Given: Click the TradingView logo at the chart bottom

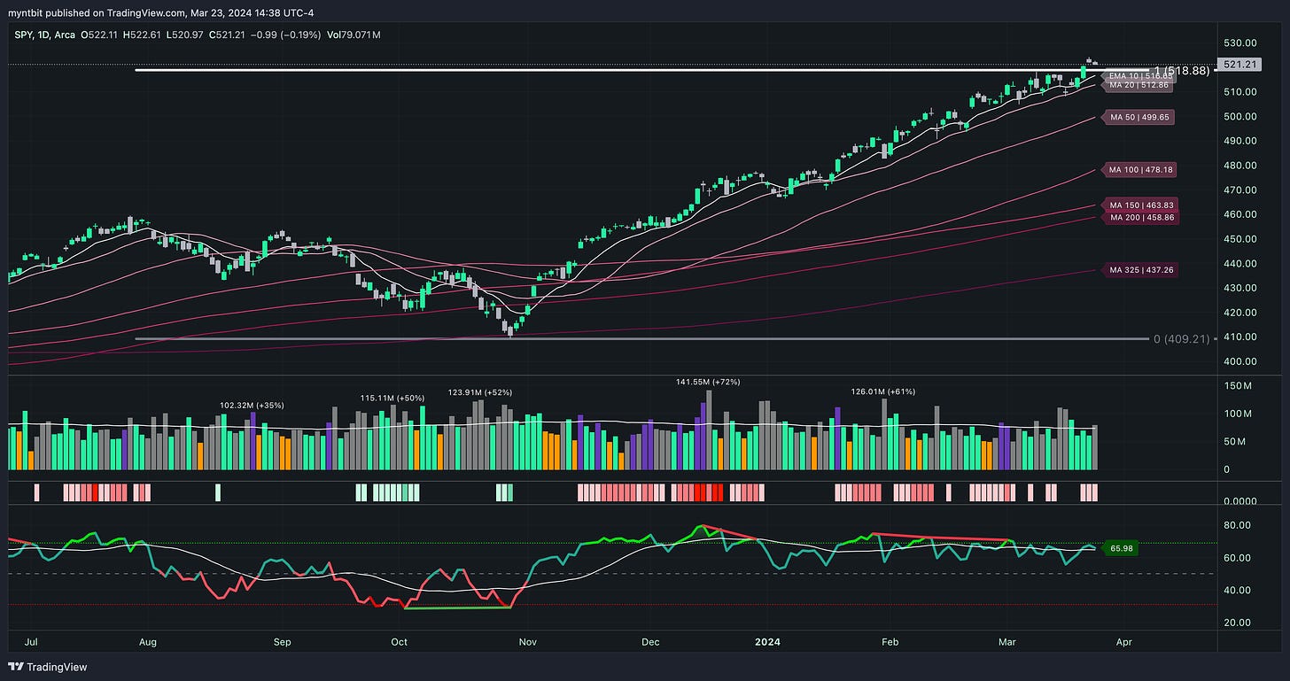Looking at the screenshot, I should (x=48, y=667).
